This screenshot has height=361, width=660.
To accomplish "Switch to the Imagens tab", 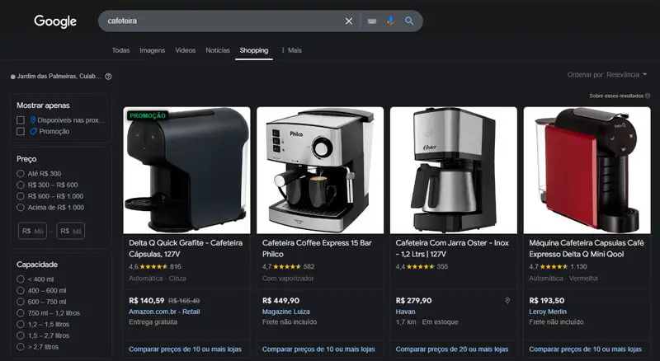I will (x=153, y=50).
